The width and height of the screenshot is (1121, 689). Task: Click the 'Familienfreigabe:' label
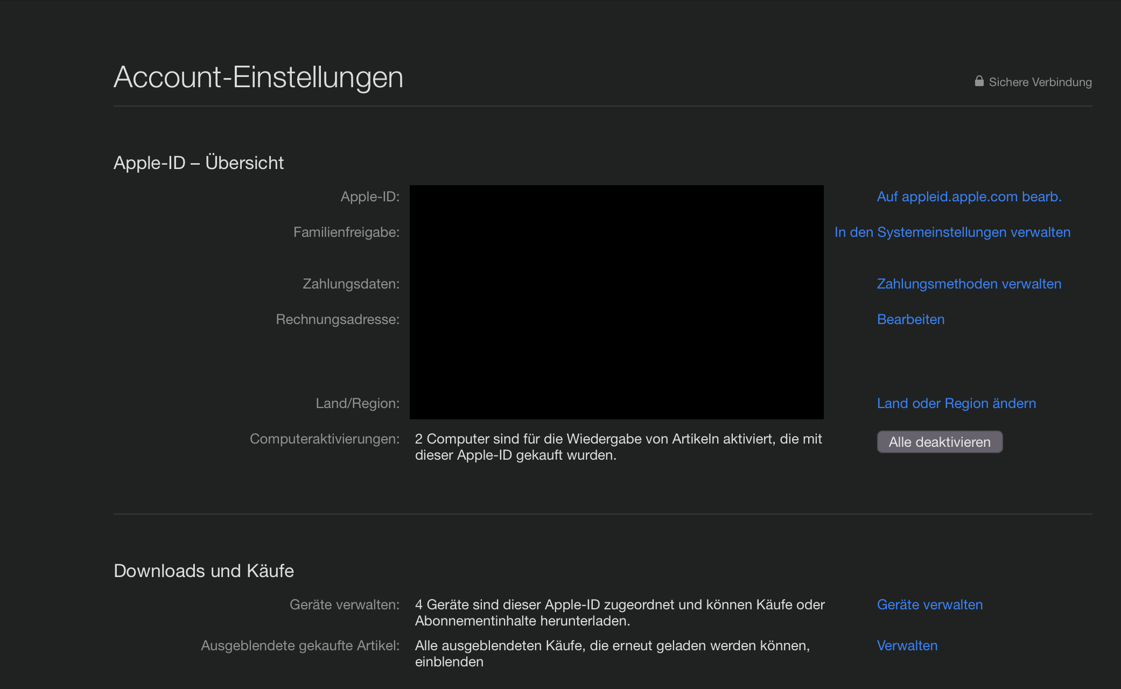[x=346, y=232]
